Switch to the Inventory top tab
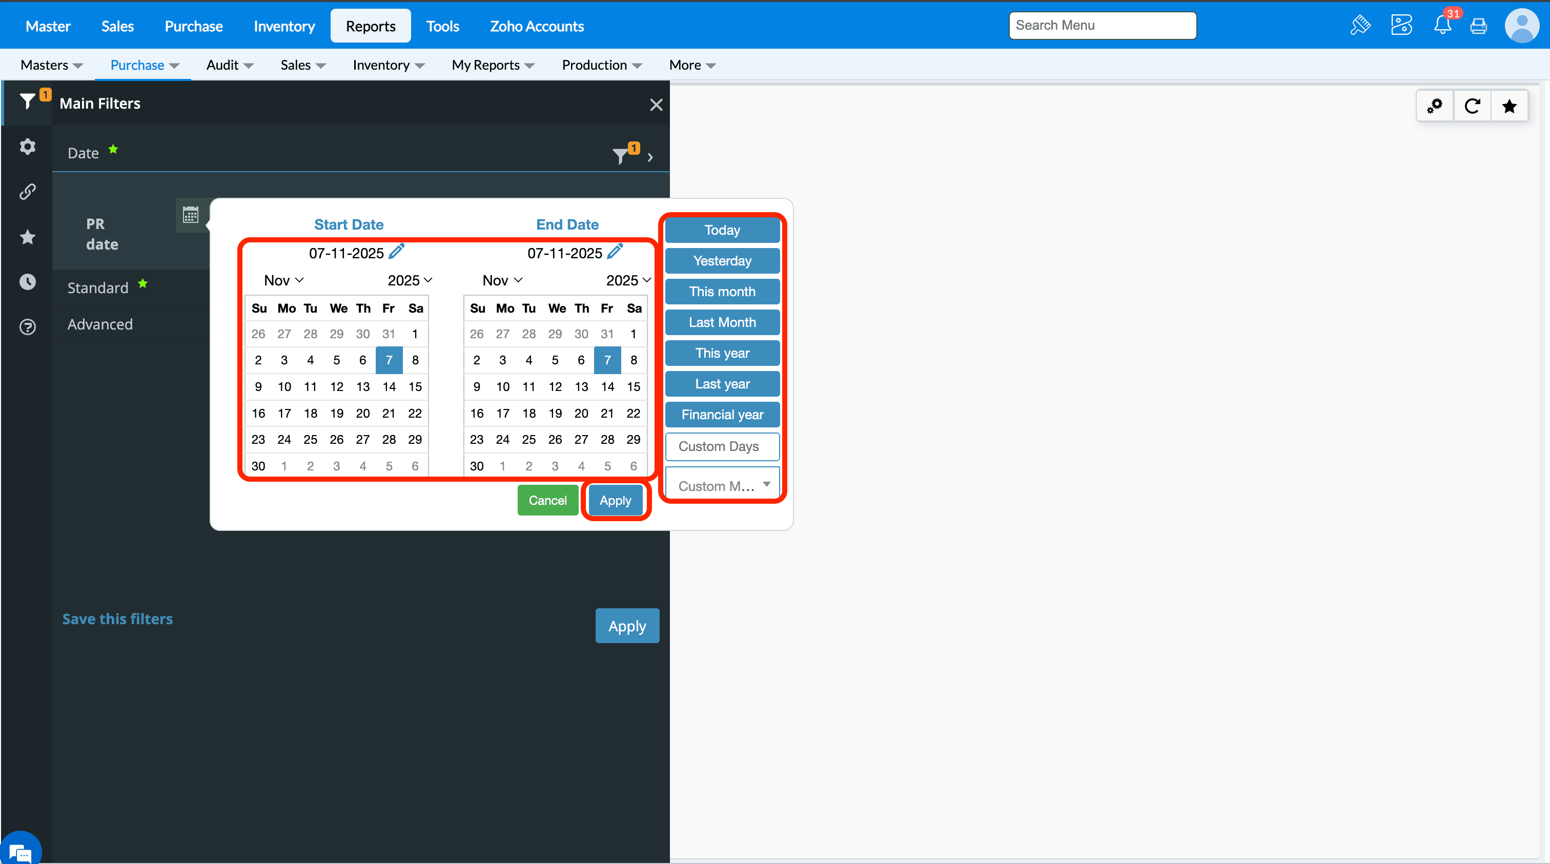The width and height of the screenshot is (1550, 864). point(284,26)
